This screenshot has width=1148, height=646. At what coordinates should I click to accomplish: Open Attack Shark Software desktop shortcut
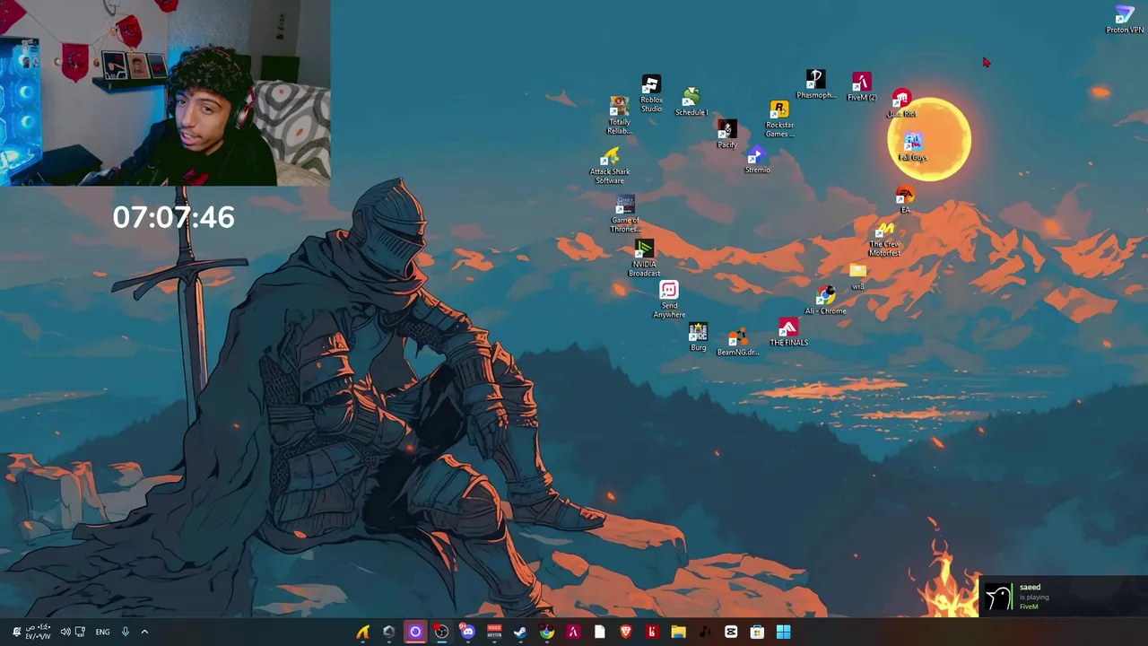pyautogui.click(x=610, y=166)
